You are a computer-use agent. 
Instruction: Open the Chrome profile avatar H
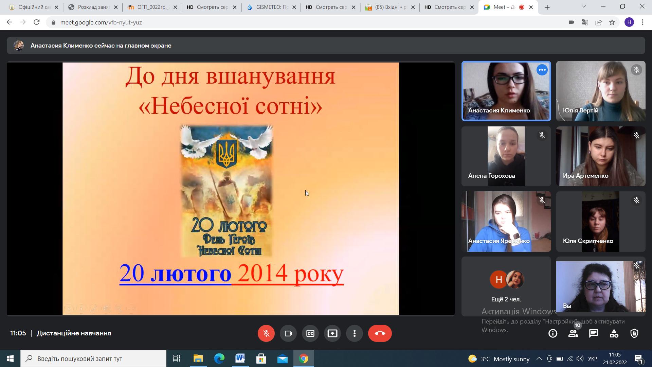tap(629, 22)
